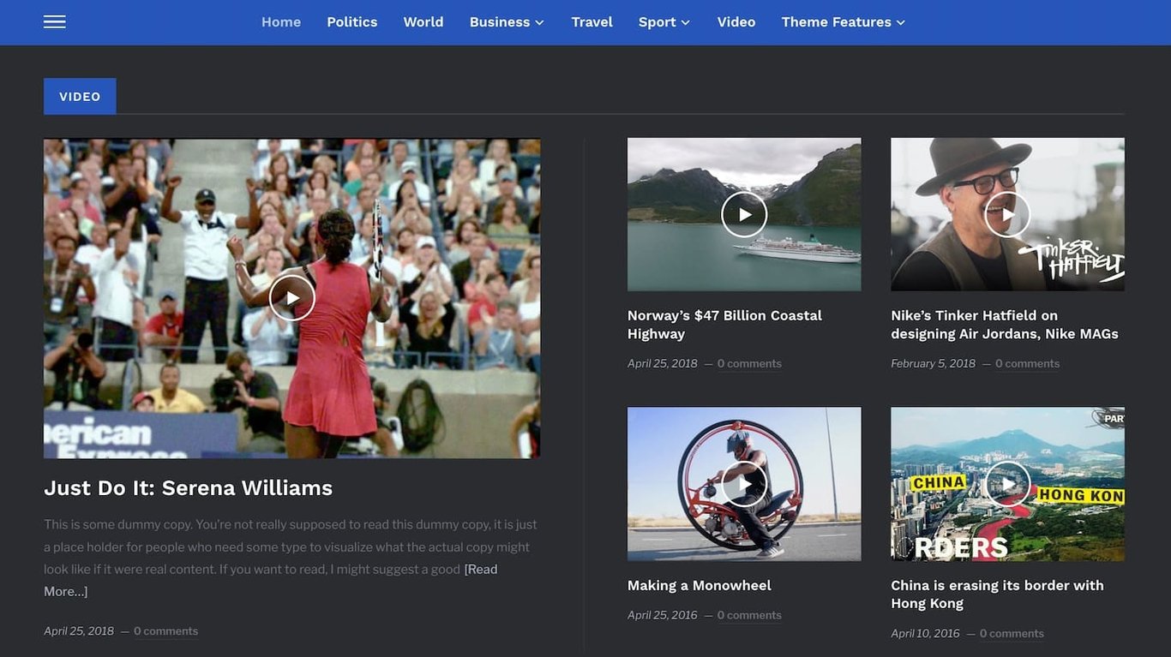Image resolution: width=1171 pixels, height=657 pixels.
Task: Play the Making a Monowheel video
Action: (743, 482)
